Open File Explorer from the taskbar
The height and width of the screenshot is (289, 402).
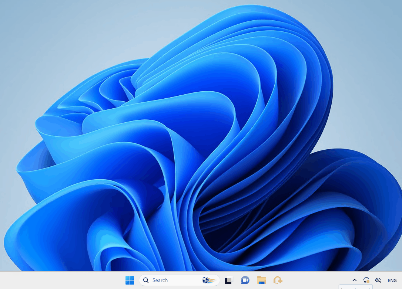261,280
